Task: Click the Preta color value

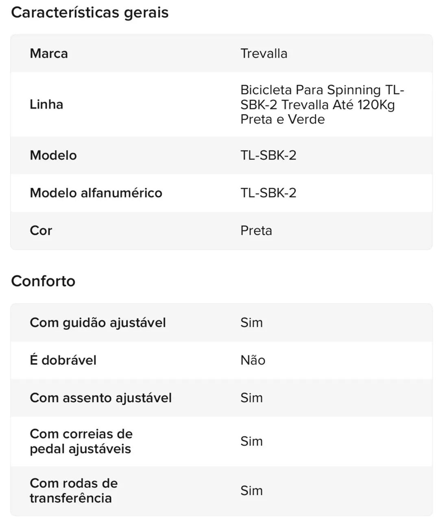Action: tap(256, 230)
